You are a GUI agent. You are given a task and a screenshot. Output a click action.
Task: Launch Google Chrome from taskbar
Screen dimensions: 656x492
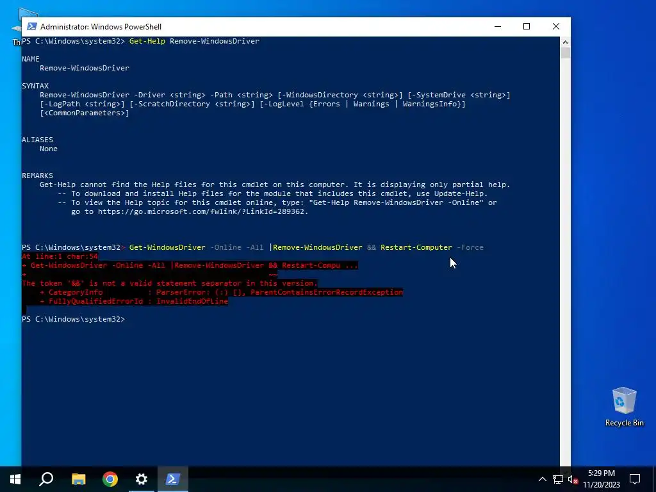(x=110, y=479)
